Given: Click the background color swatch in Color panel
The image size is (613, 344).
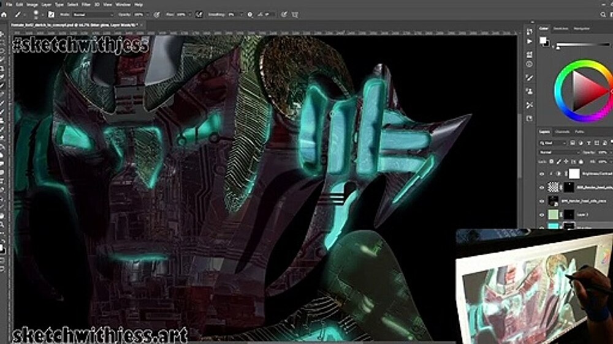Looking at the screenshot, I should pyautogui.click(x=547, y=44).
